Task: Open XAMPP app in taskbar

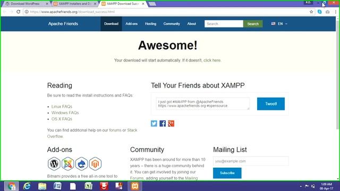Action: point(134,186)
